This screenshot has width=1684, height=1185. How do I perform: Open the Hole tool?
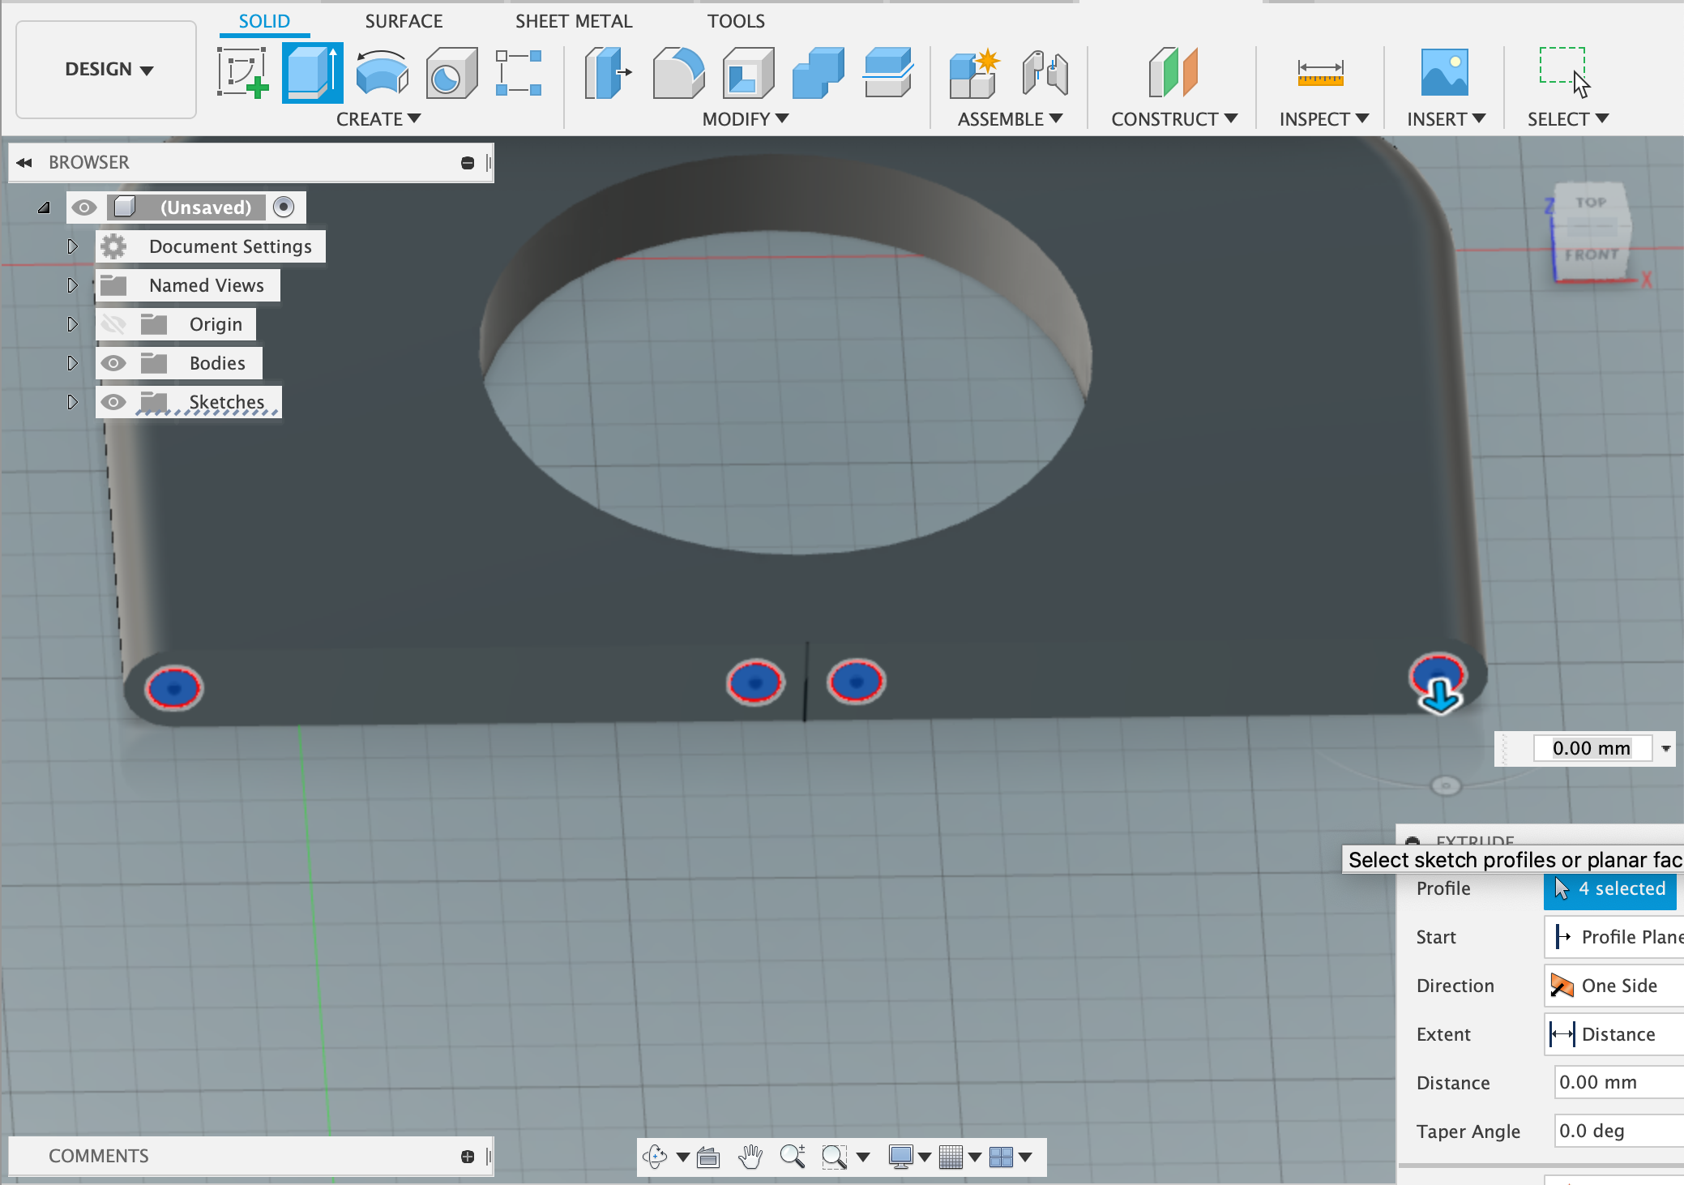click(451, 73)
